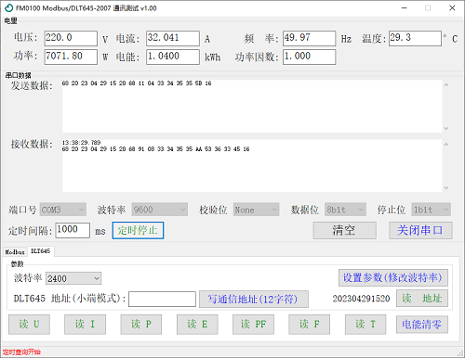465x358 pixels.
Task: Click 写通信地址(12字符) button
Action: coord(254,299)
